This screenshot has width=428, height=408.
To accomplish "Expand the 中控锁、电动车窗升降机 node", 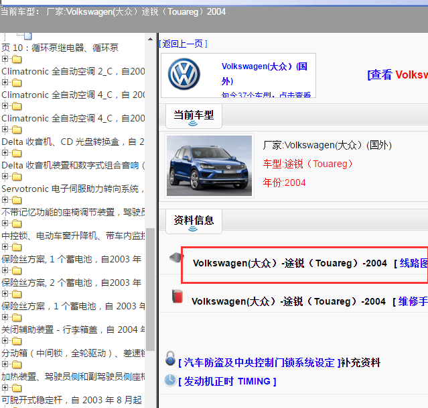I will [x=5, y=223].
